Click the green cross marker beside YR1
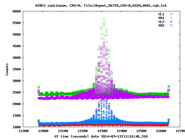The image size is (185, 139). click(171, 18)
